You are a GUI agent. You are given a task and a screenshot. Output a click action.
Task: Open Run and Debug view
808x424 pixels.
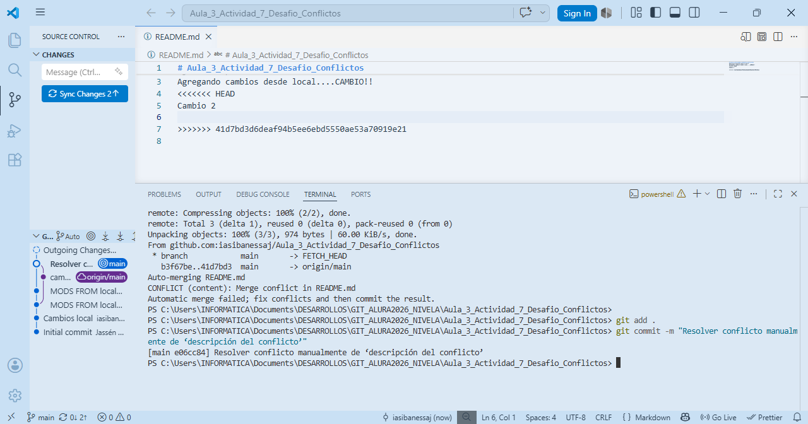[15, 131]
